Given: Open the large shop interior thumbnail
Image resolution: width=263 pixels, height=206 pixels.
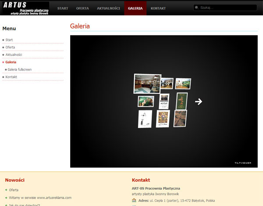Looking at the screenshot, I should point(147,84).
